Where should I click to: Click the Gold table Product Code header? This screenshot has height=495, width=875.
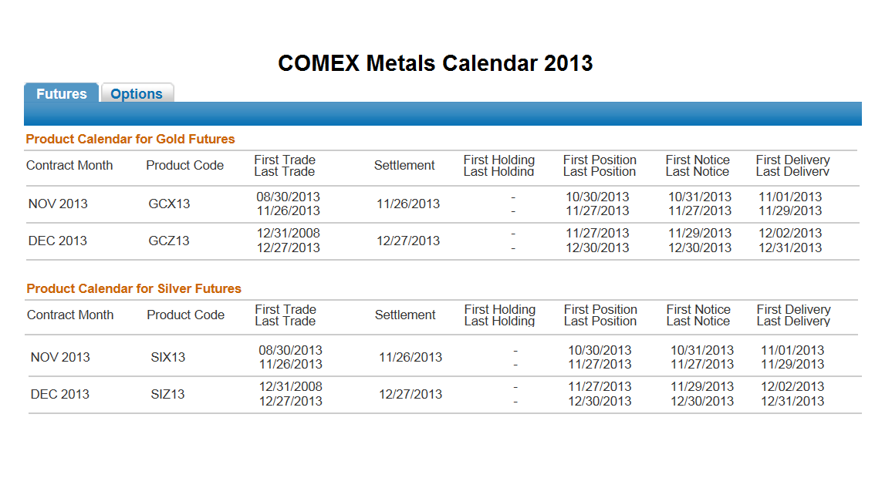[185, 166]
